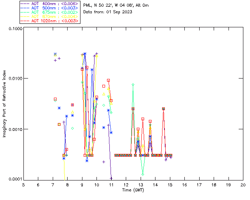Click the x-axis tick label 13
The height and width of the screenshot is (200, 250).
(141, 185)
